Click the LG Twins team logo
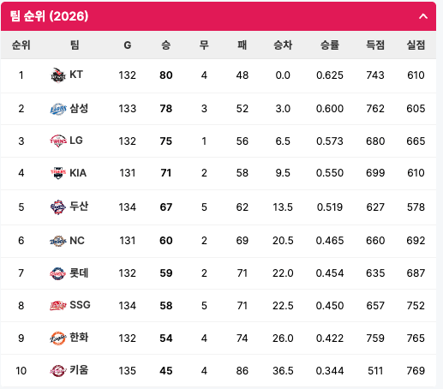The width and height of the screenshot is (443, 389). coord(58,141)
